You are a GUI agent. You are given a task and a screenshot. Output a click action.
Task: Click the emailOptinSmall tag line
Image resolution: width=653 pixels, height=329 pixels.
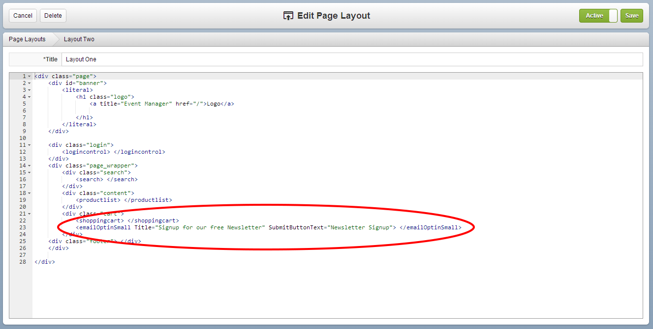tap(269, 227)
